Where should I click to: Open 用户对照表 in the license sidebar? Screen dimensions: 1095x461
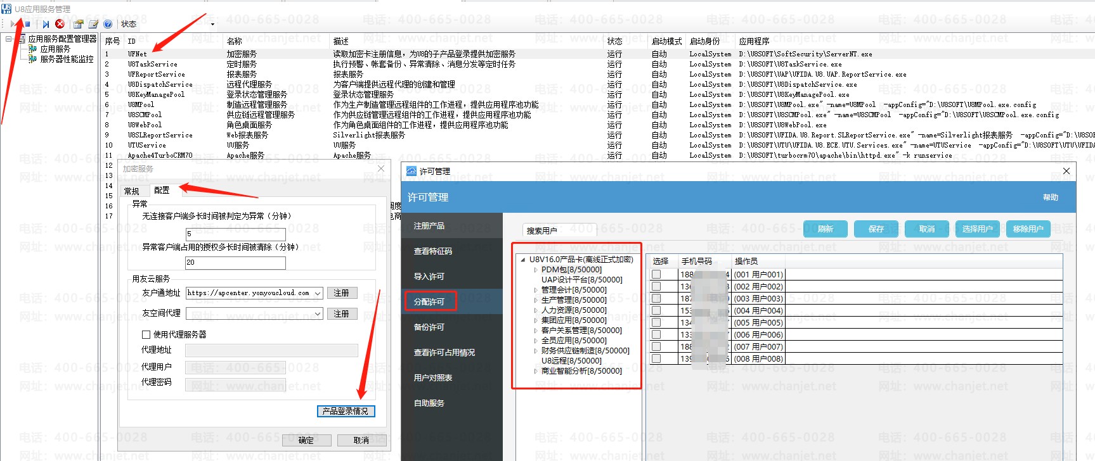452,378
